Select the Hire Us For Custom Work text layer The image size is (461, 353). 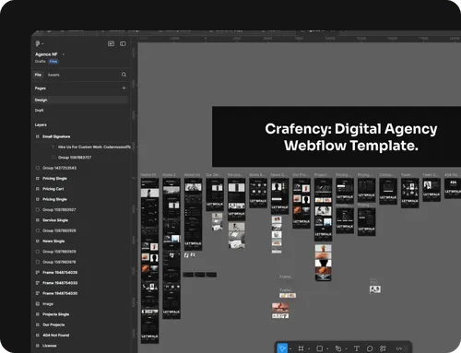(94, 147)
